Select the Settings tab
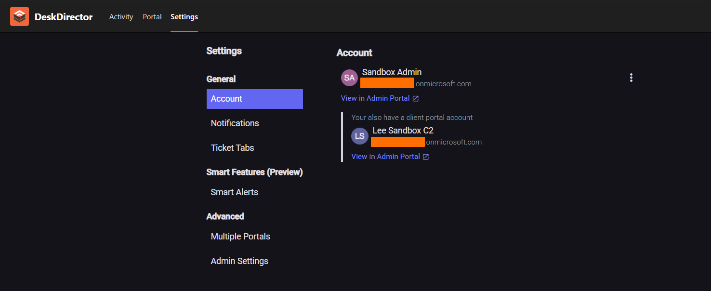The width and height of the screenshot is (711, 291). (x=184, y=17)
